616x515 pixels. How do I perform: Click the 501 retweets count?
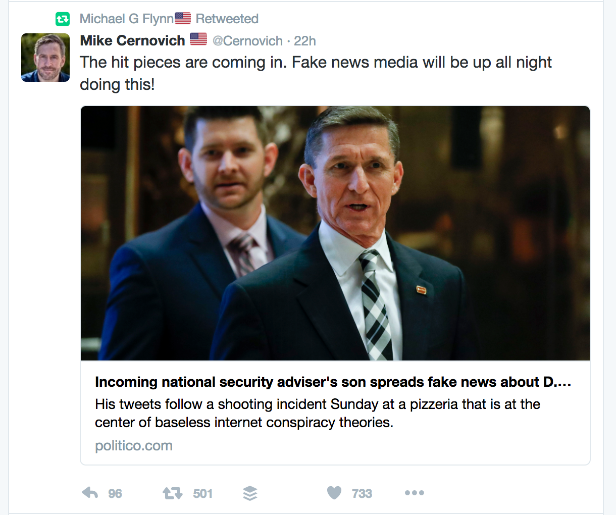click(x=202, y=494)
